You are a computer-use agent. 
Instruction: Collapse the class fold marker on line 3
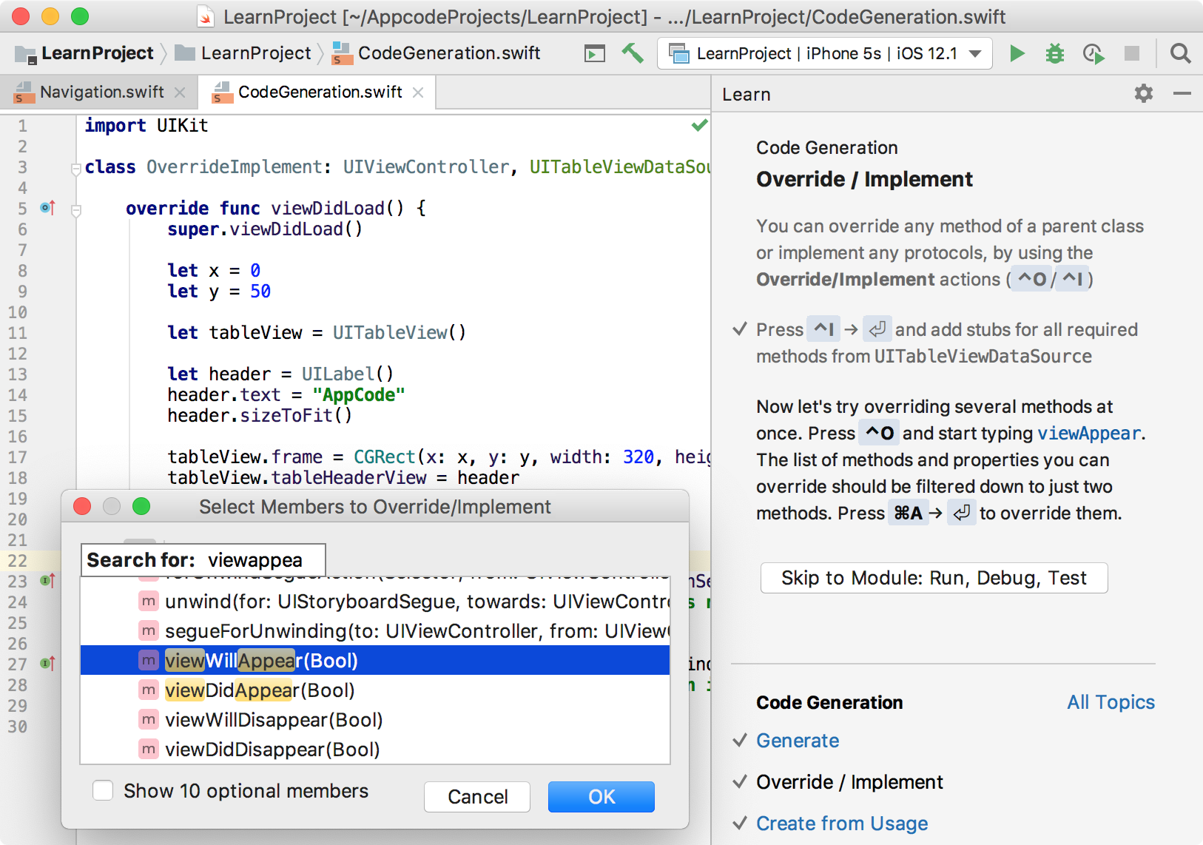click(75, 169)
